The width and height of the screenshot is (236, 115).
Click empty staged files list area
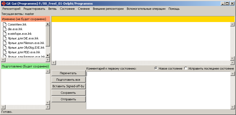pyautogui.click(x=23, y=87)
